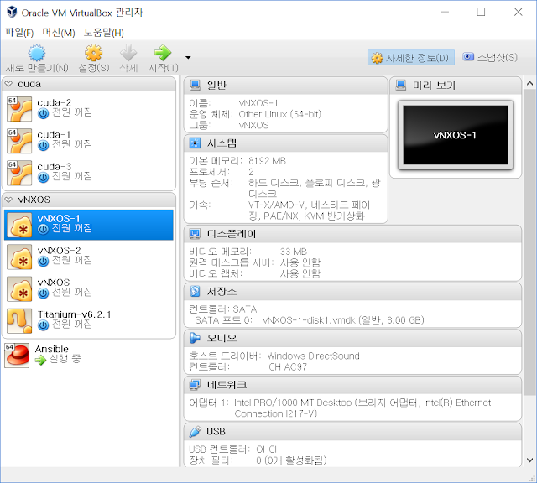537x483 pixels.
Task: Click the 8192 MB base memory value
Action: click(267, 161)
